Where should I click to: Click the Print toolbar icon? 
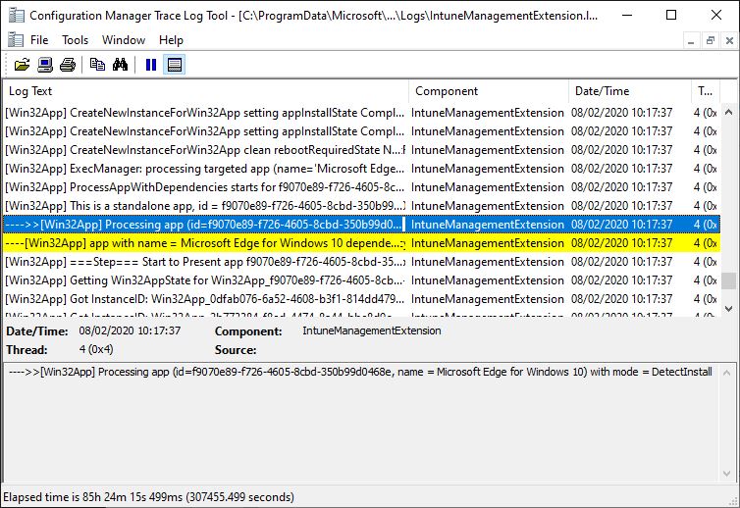pos(67,65)
